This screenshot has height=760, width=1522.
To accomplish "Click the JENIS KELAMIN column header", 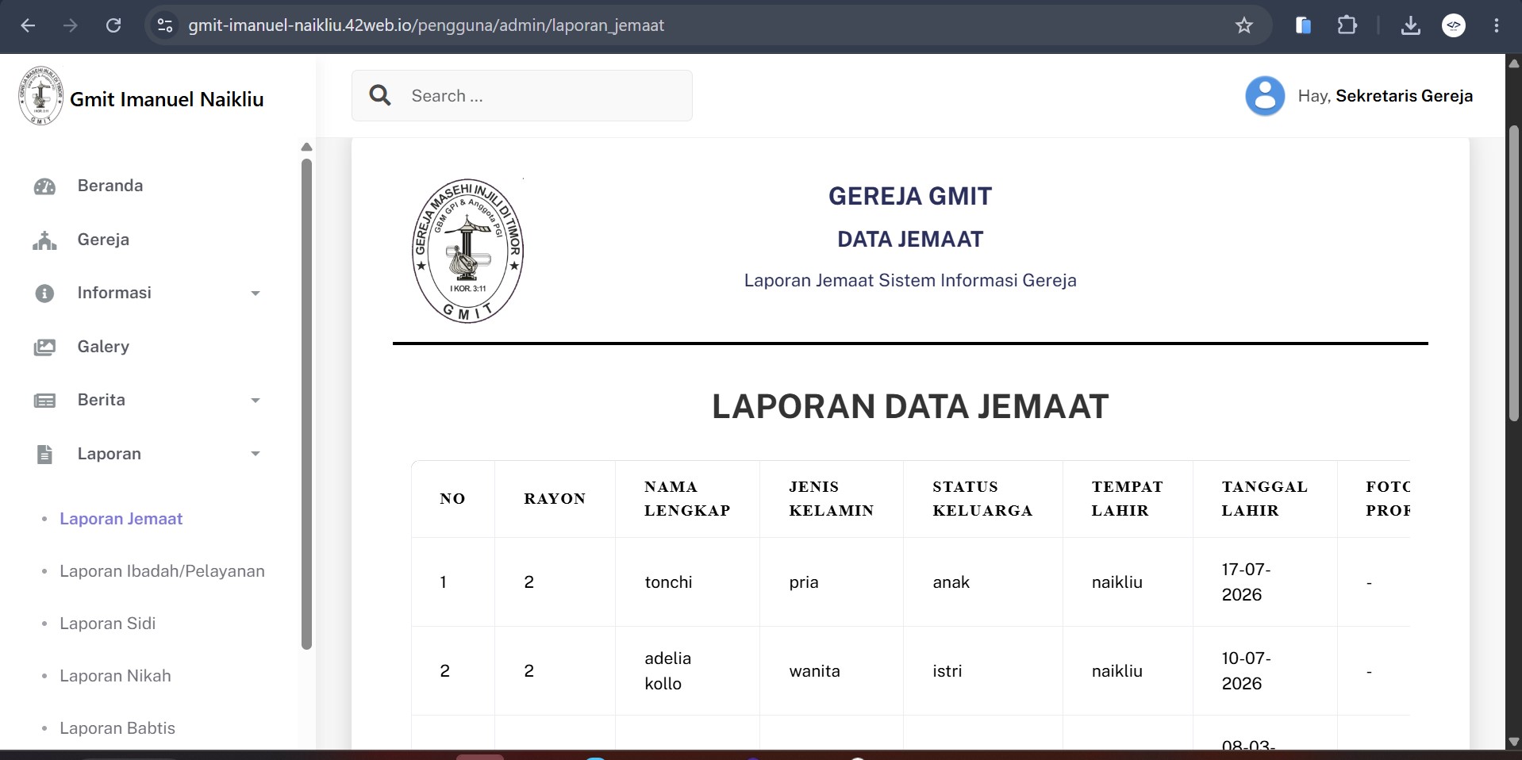I will point(831,499).
